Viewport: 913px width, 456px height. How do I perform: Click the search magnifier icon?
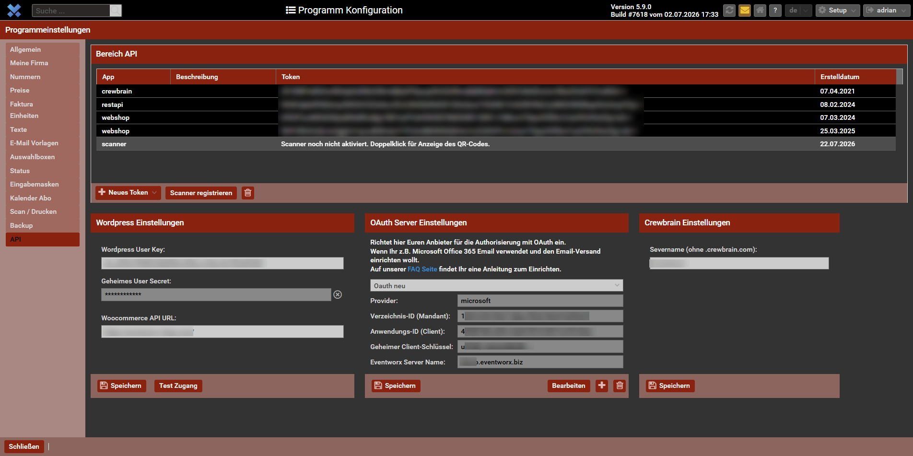click(x=116, y=11)
